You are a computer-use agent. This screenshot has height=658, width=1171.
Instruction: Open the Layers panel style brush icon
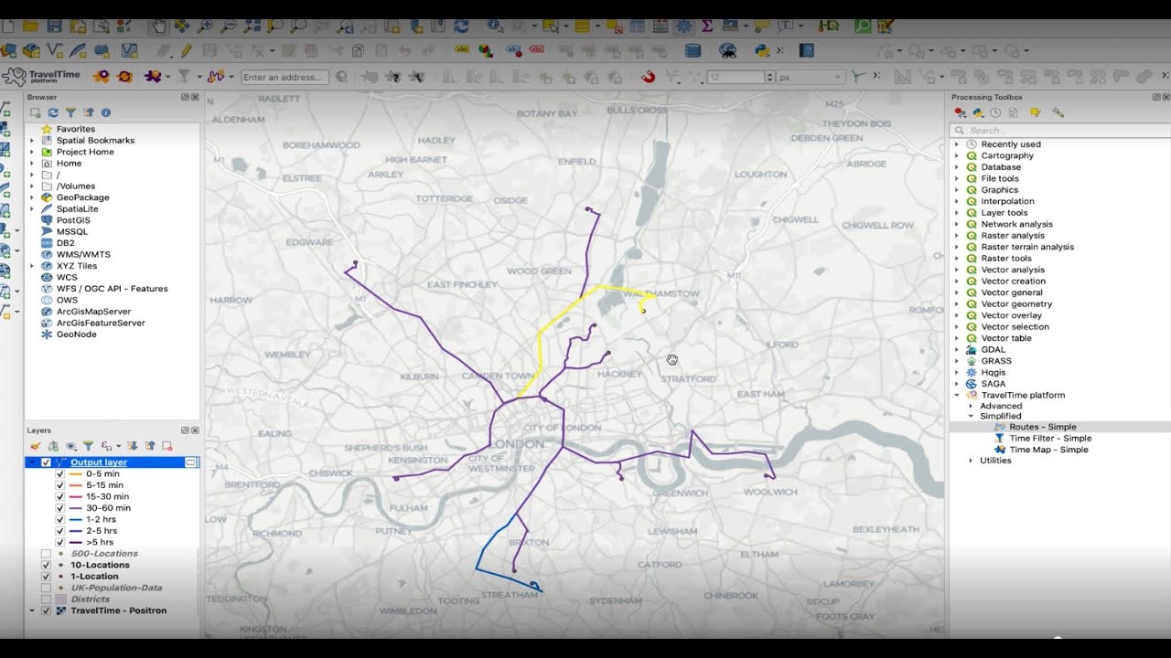(x=35, y=446)
